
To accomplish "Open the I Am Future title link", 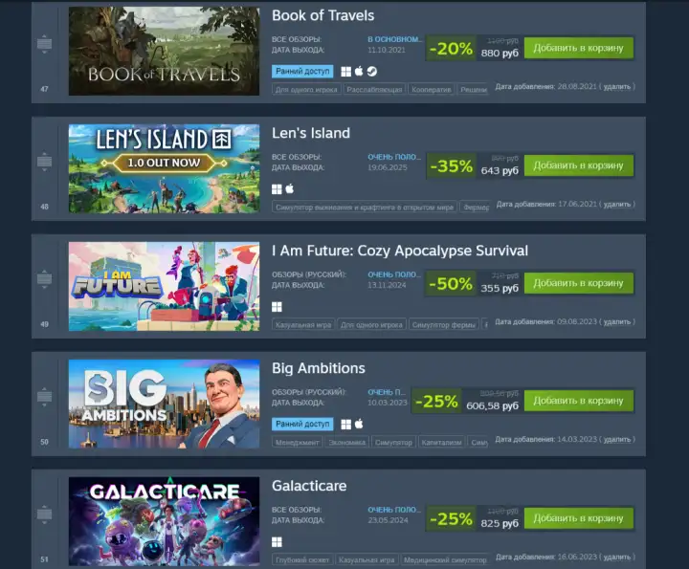I will (400, 251).
